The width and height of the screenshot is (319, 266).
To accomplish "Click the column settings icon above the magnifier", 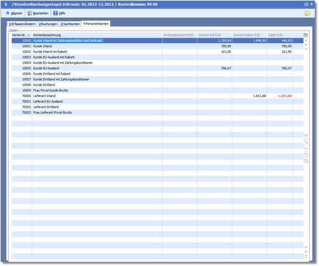I will [x=306, y=135].
